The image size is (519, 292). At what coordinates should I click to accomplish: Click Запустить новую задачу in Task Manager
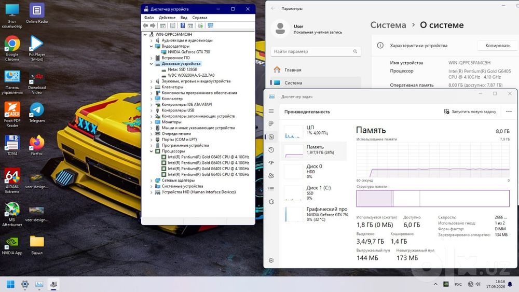click(470, 112)
